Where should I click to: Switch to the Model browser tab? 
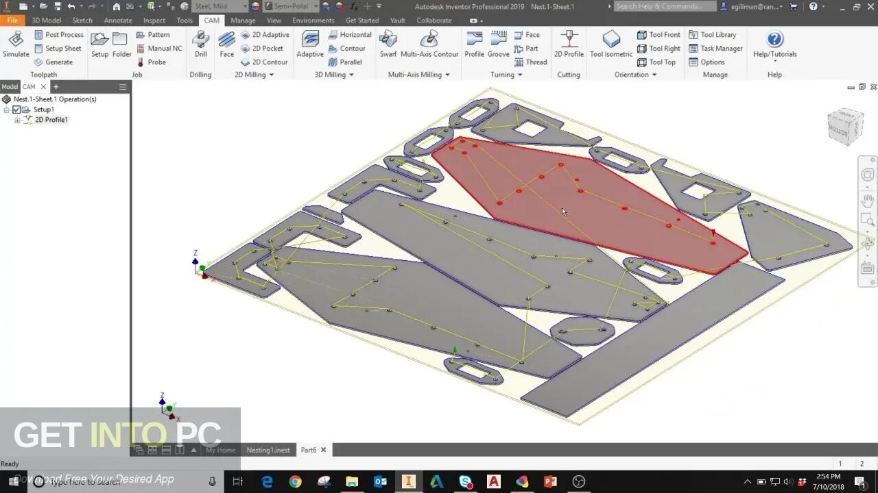10,87
